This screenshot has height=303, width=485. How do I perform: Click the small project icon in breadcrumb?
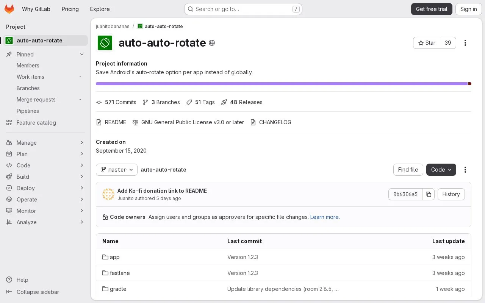pos(140,27)
